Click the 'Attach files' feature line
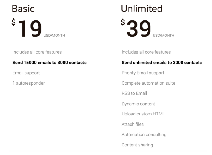 132,124
